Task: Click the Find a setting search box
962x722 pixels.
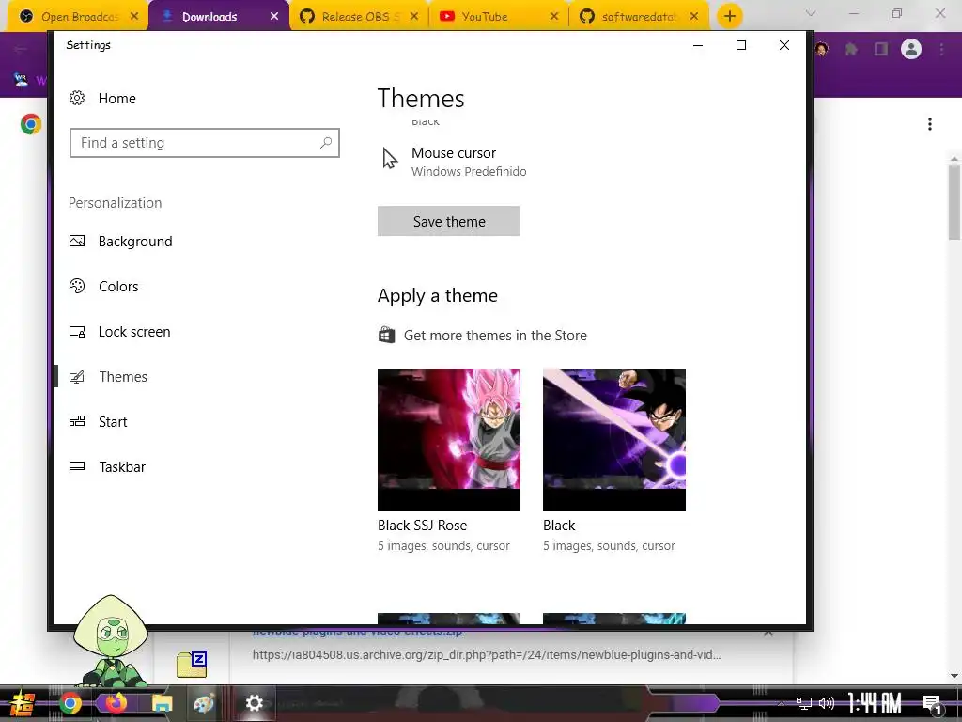Action: (x=204, y=143)
